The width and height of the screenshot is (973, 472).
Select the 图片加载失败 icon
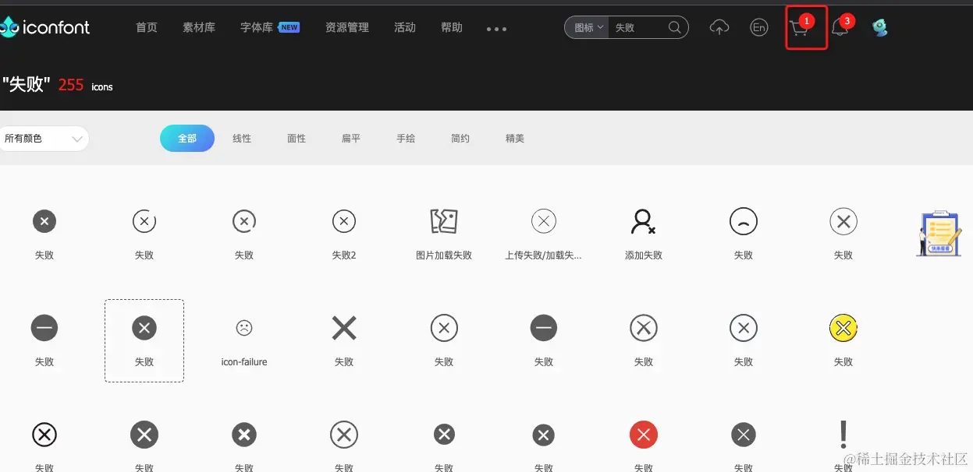coord(444,221)
